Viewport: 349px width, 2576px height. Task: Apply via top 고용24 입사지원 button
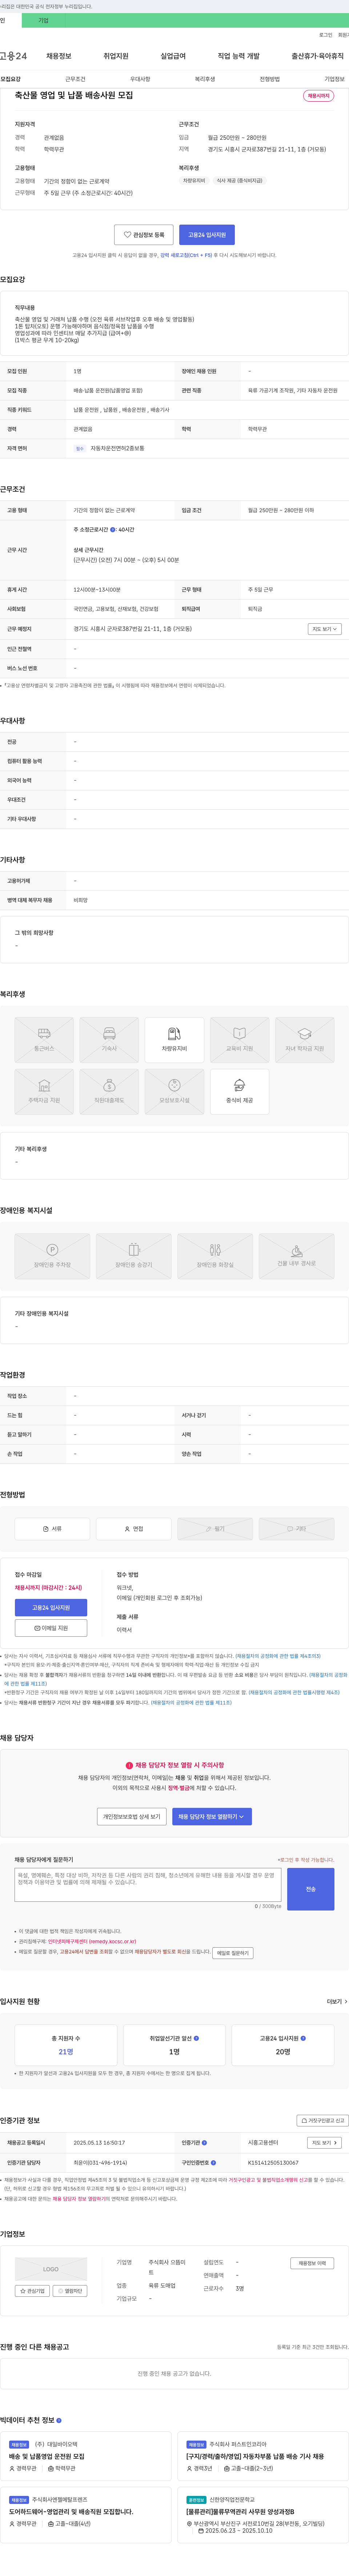point(207,235)
